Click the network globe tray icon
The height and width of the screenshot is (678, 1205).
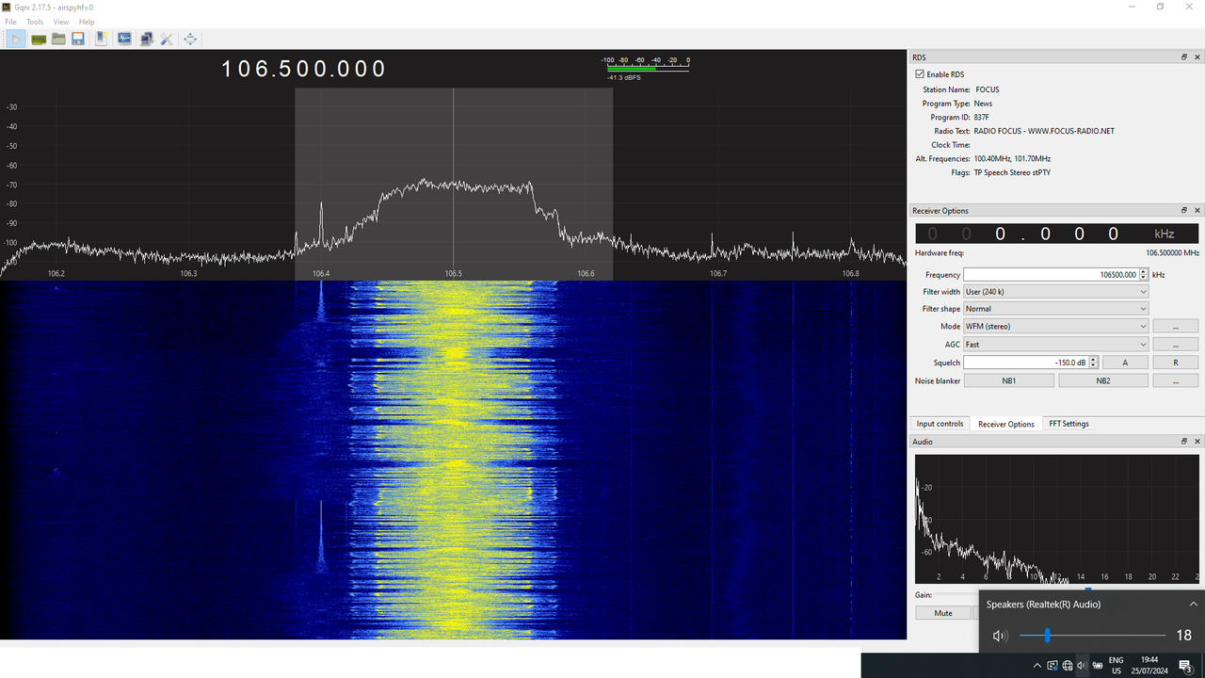pyautogui.click(x=1067, y=666)
